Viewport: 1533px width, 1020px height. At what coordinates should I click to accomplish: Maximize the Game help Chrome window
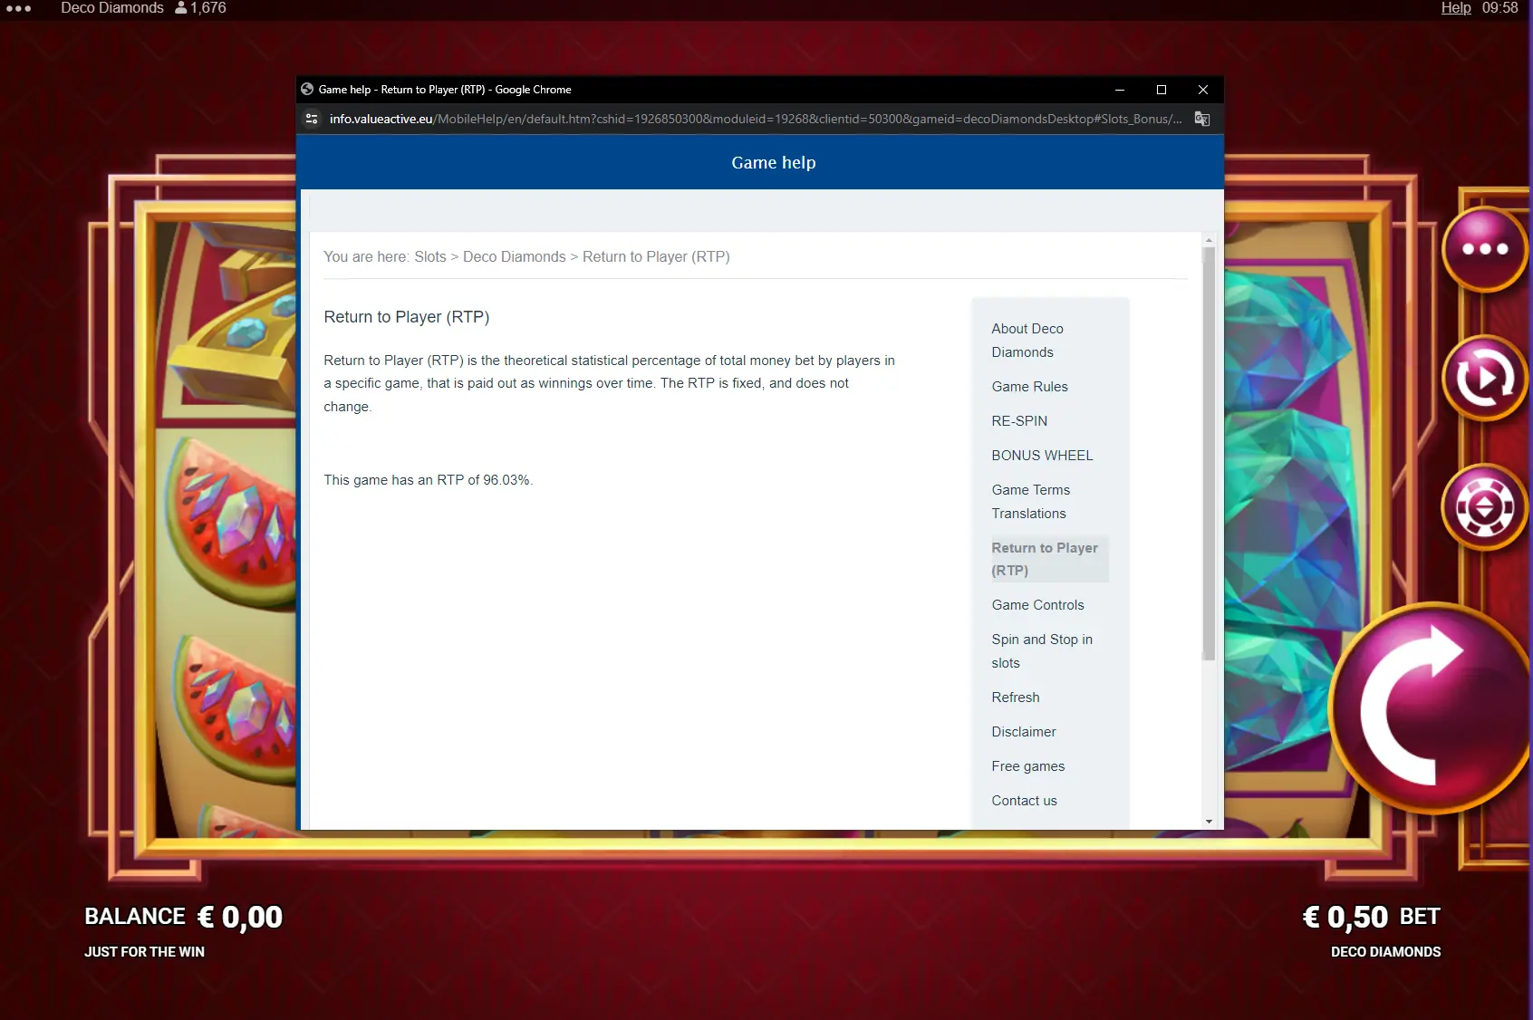coord(1162,90)
